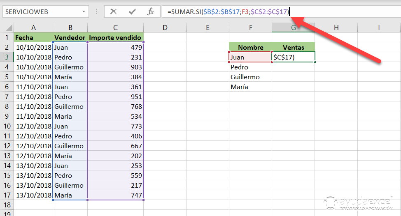
Task: Open the Insert Function fx dialog
Action: 151,11
